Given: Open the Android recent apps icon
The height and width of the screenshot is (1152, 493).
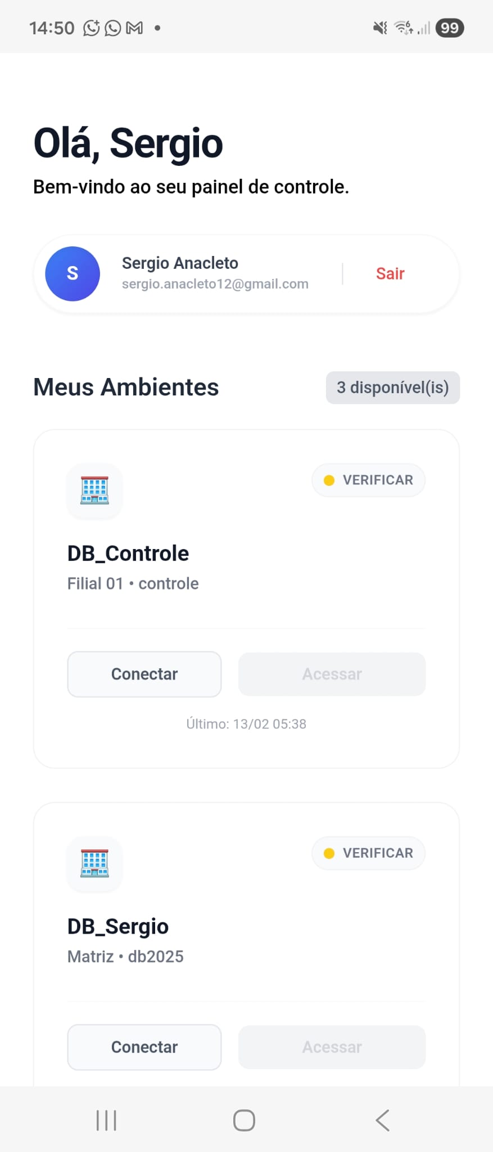Looking at the screenshot, I should [106, 1120].
